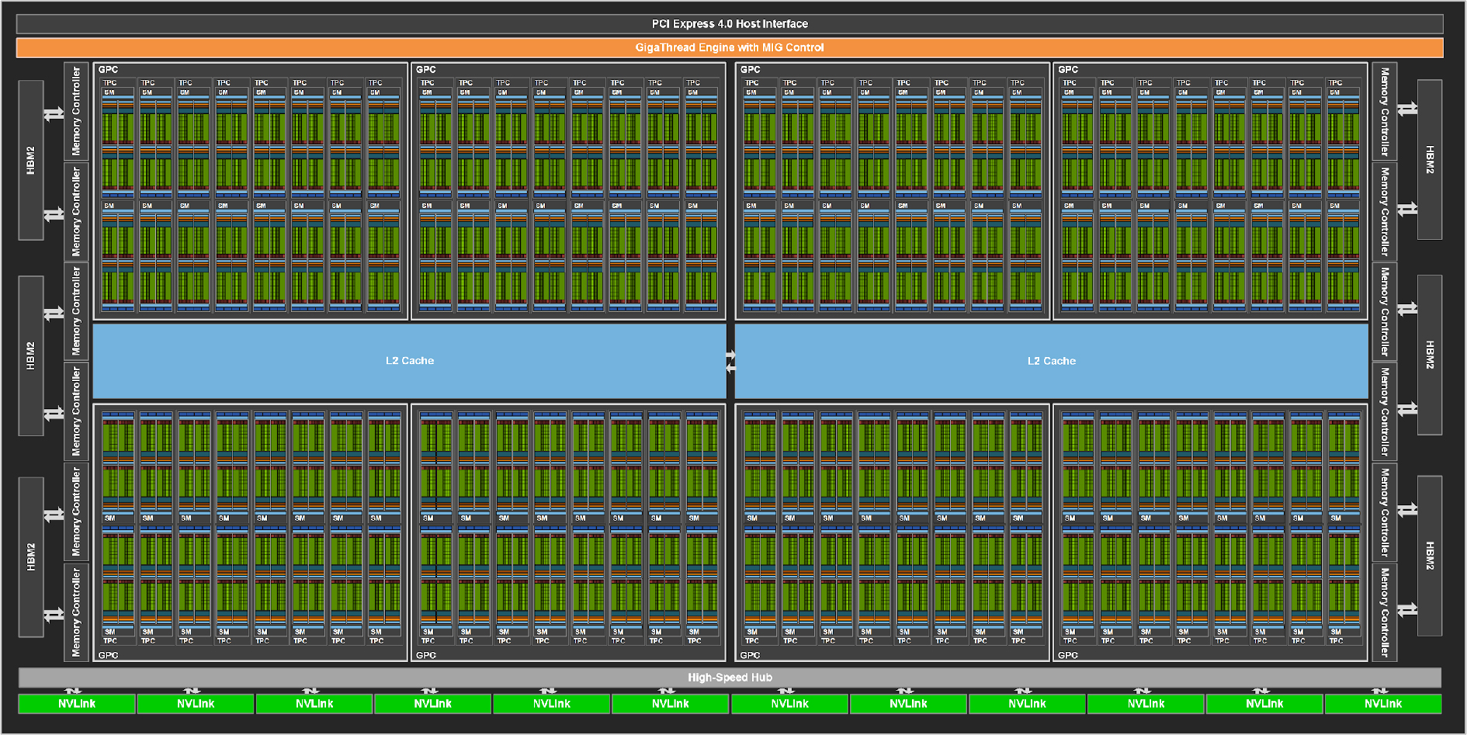Image resolution: width=1467 pixels, height=735 pixels.
Task: Select the orange GigaThread Engine with MIG Control bar
Action: pos(730,47)
